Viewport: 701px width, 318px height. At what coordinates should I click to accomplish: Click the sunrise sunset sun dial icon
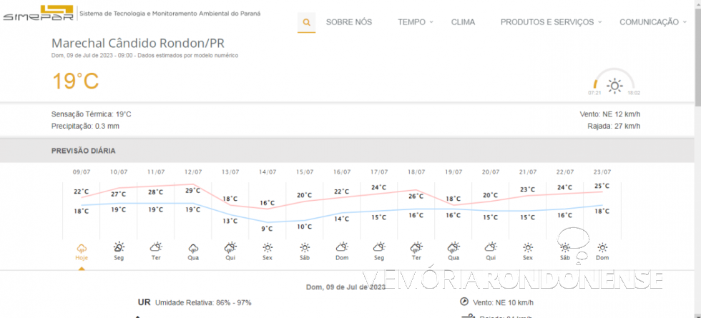pos(614,85)
